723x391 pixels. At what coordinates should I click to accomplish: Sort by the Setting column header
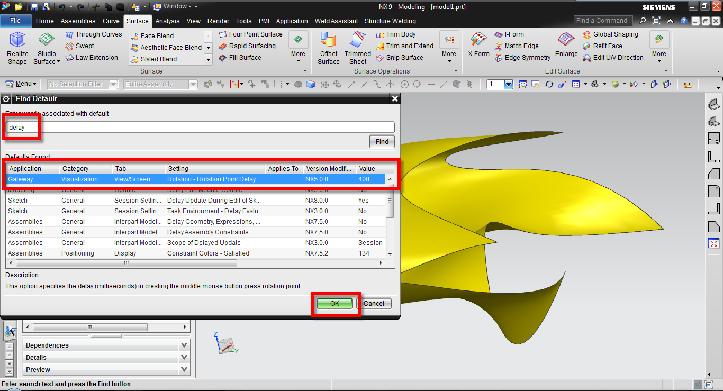pyautogui.click(x=215, y=169)
